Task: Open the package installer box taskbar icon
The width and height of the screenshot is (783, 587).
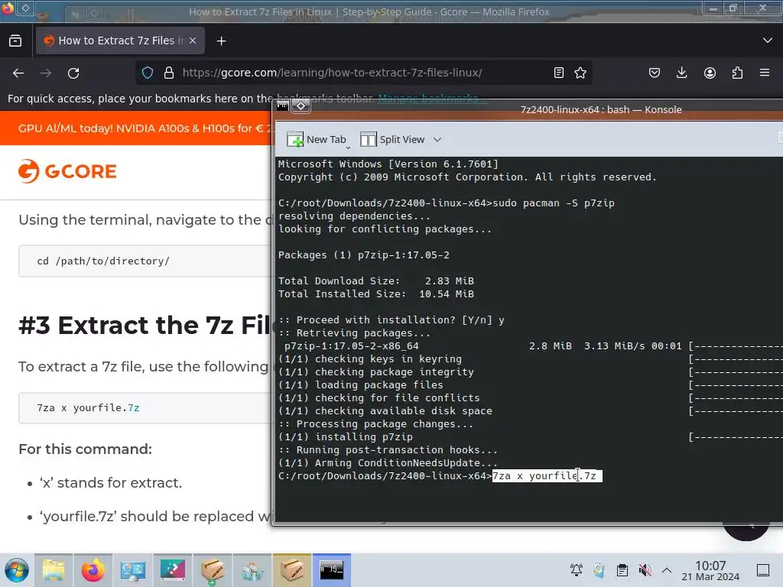Action: point(213,570)
